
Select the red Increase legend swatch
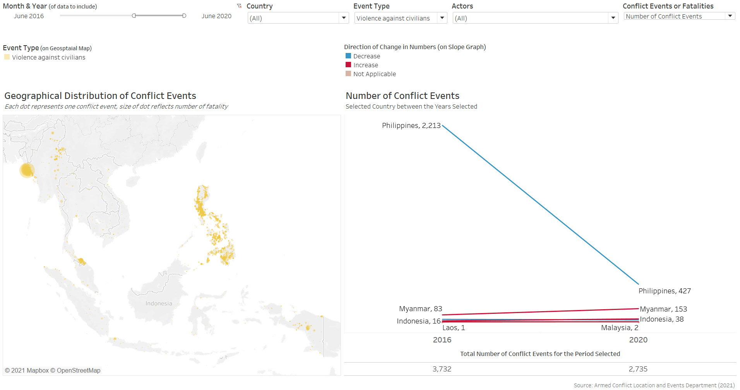tap(348, 65)
